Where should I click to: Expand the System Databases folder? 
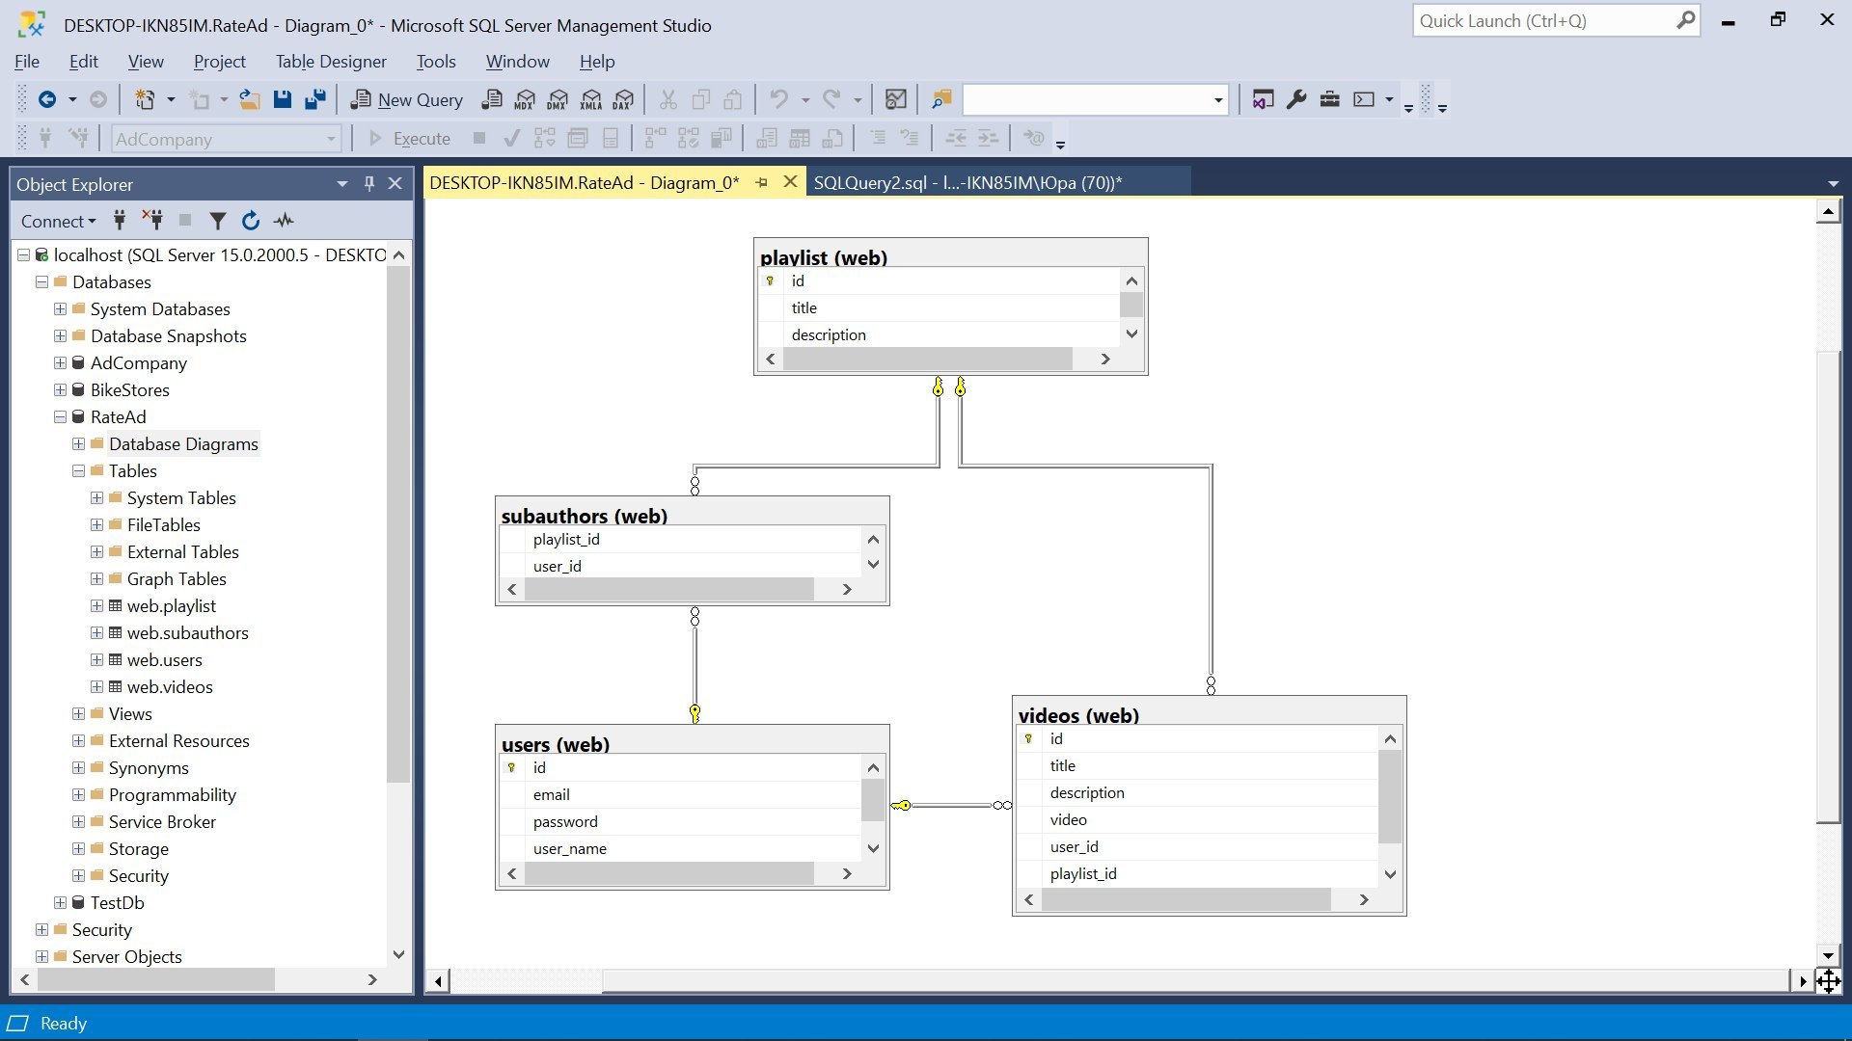pos(60,309)
